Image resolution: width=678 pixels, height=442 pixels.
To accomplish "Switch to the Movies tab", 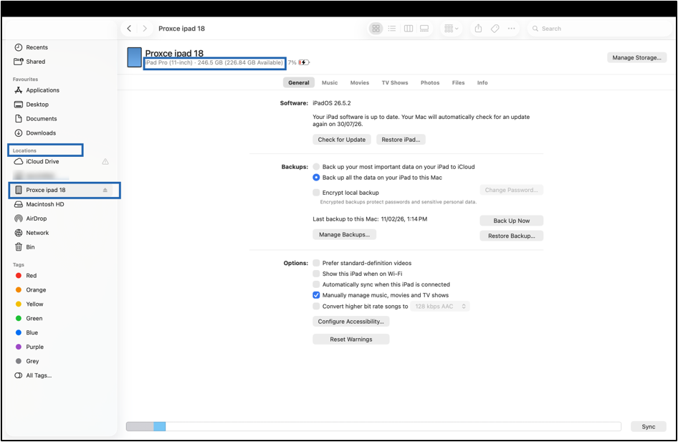I will (360, 82).
